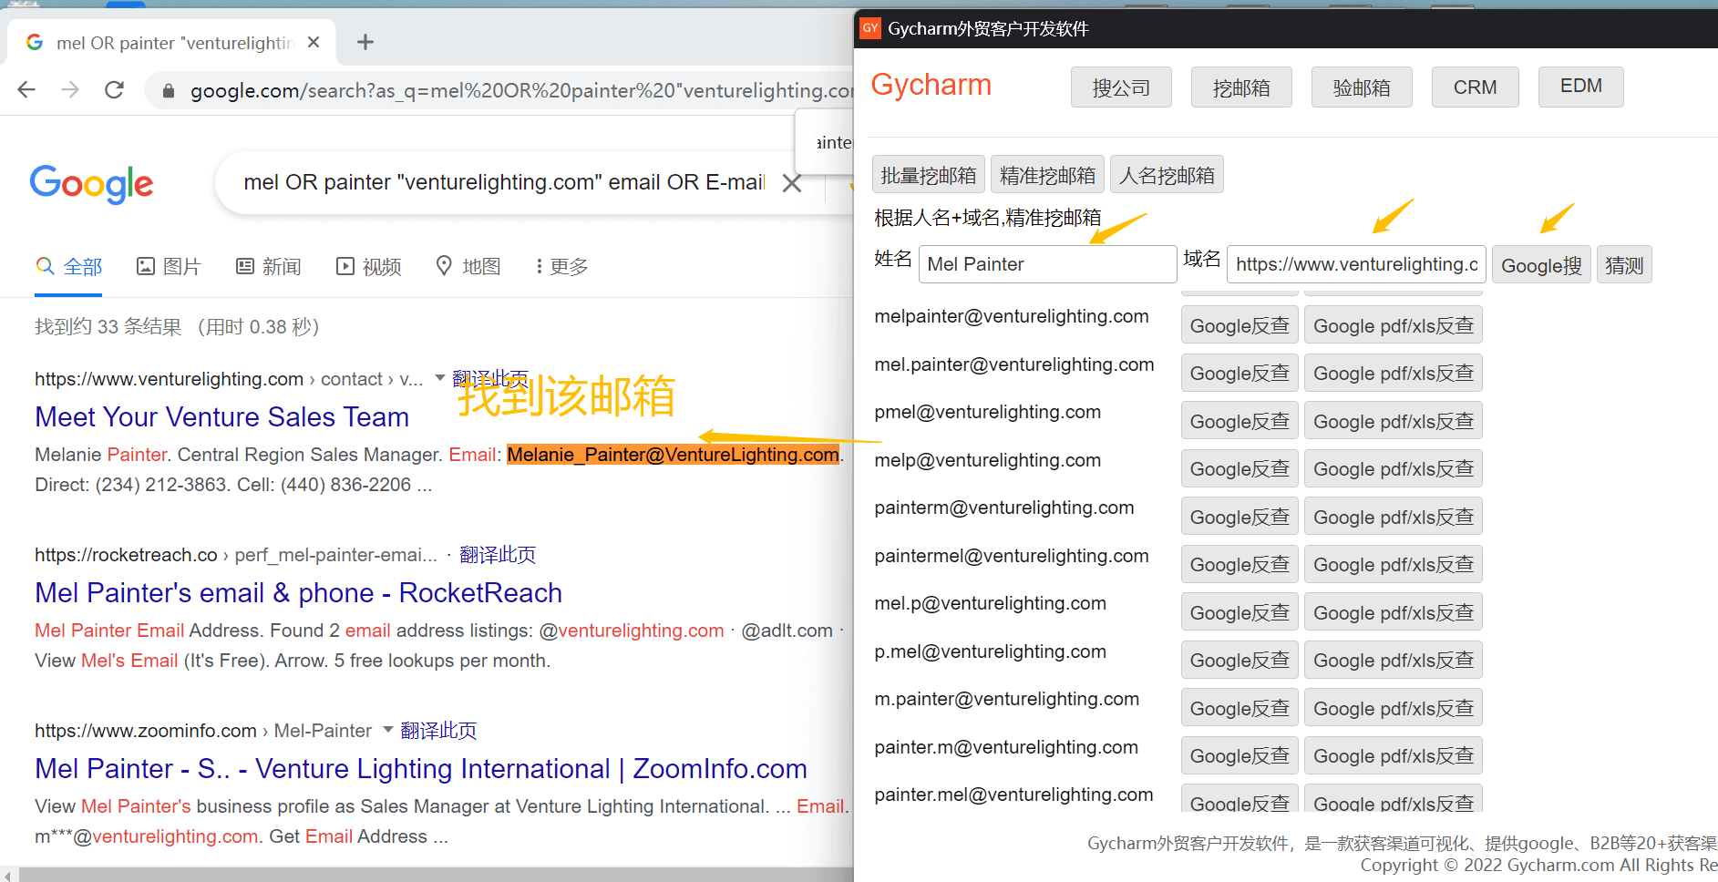Click the 域名 domain input field
This screenshot has width=1718, height=882.
1356,264
